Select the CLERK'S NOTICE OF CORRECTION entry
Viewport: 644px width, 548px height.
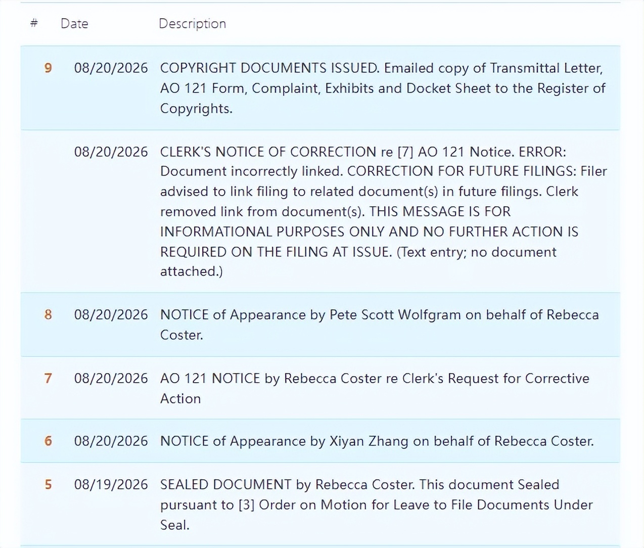pos(384,211)
